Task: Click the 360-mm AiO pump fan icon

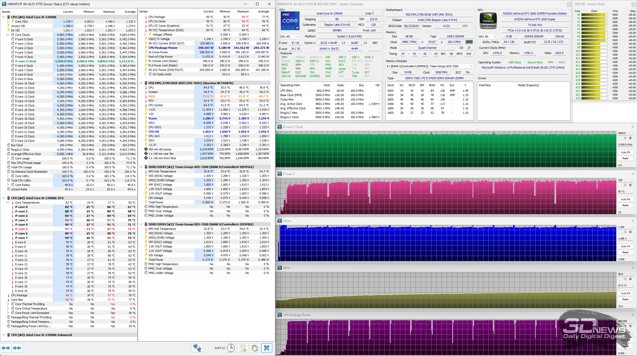Action: pyautogui.click(x=146, y=149)
